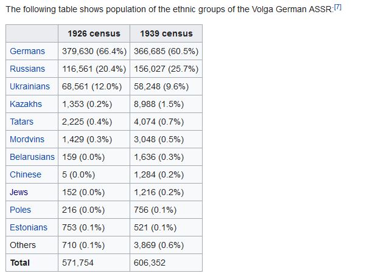373x279 pixels.
Task: Select the 379,630 (66.4%) Germans cell
Action: (x=94, y=51)
